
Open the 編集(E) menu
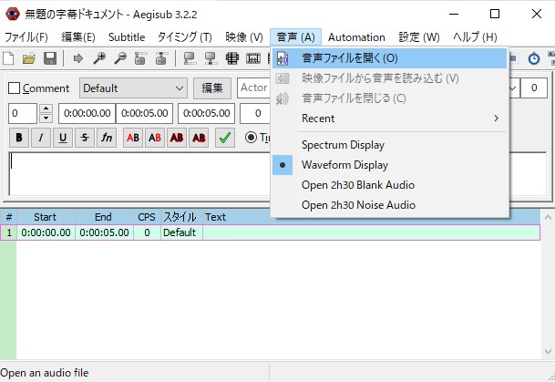click(x=78, y=37)
